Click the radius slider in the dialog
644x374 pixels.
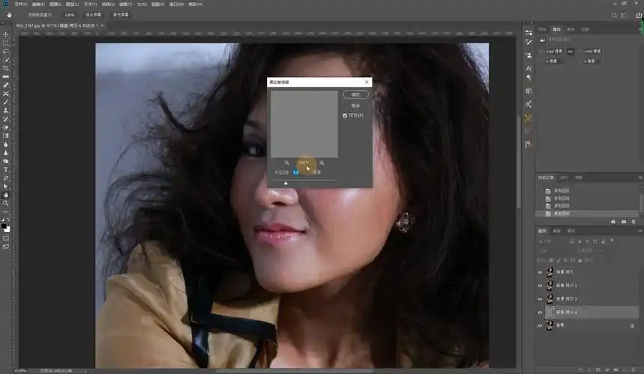[286, 182]
